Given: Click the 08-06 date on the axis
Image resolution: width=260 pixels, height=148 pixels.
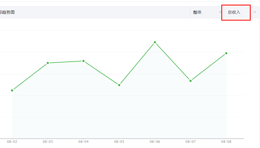Looking at the screenshot, I should click(x=155, y=142).
